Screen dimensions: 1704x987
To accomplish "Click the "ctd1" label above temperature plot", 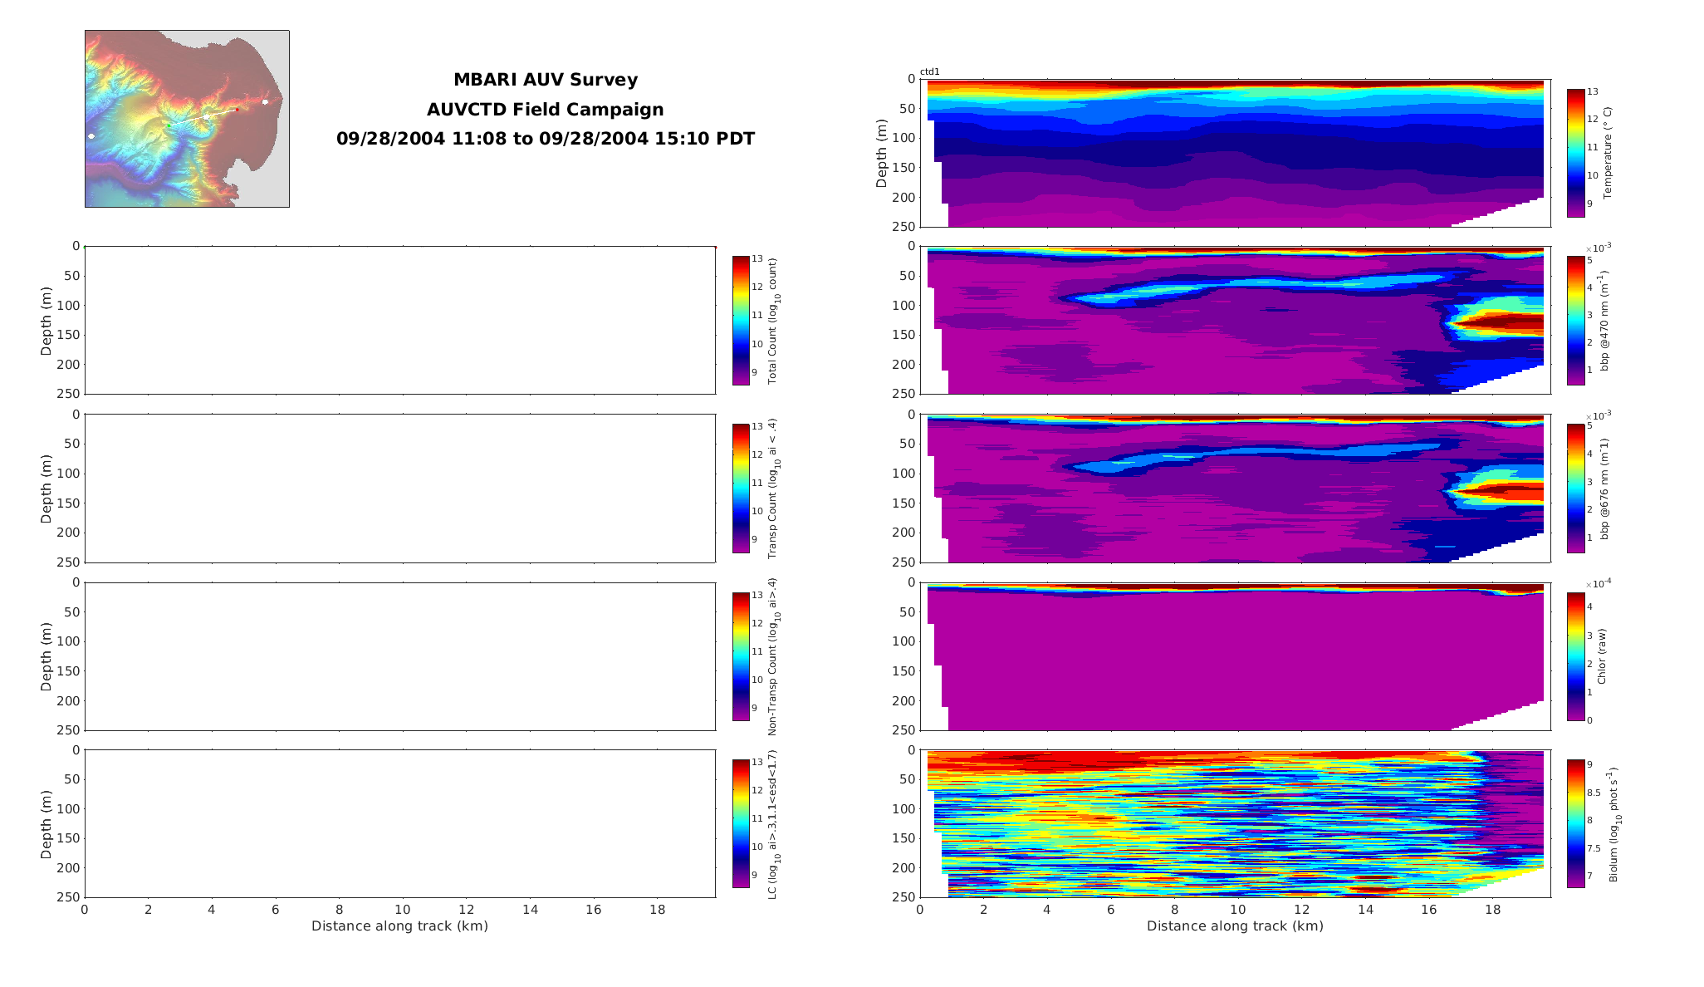I will pyautogui.click(x=929, y=72).
